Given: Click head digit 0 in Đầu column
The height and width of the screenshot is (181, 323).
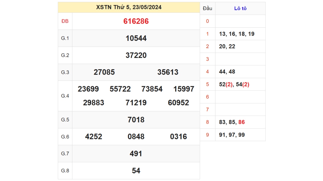Looking at the screenshot, I should pos(207,21).
